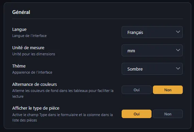Click the chevron arrow beside Sombre
Viewport: 194px width, 132px height.
coord(178,69)
